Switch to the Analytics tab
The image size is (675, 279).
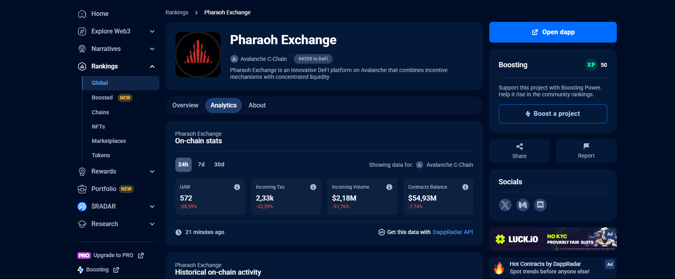[224, 105]
